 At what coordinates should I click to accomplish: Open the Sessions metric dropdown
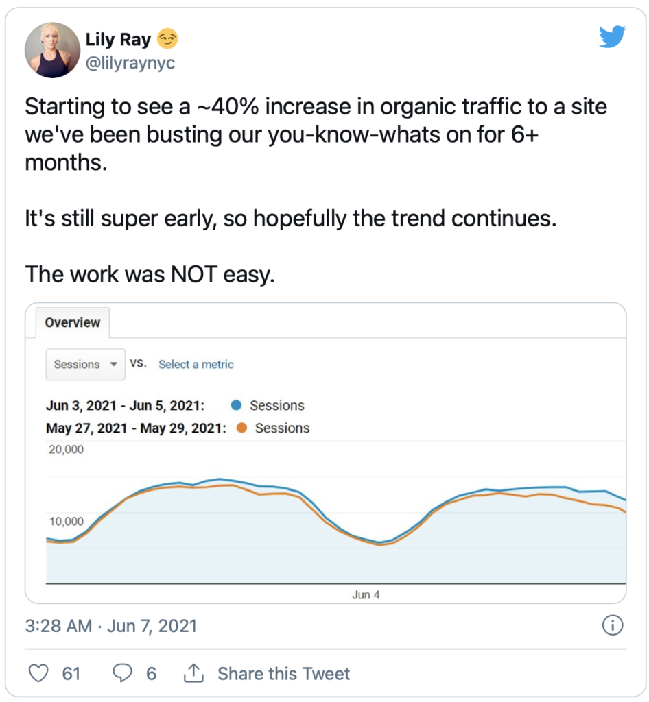pos(86,365)
